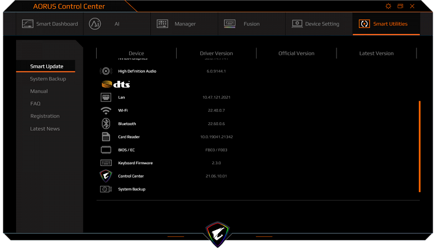Click the AORUS eagle logo at bottom
The image size is (436, 248).
pos(217,234)
